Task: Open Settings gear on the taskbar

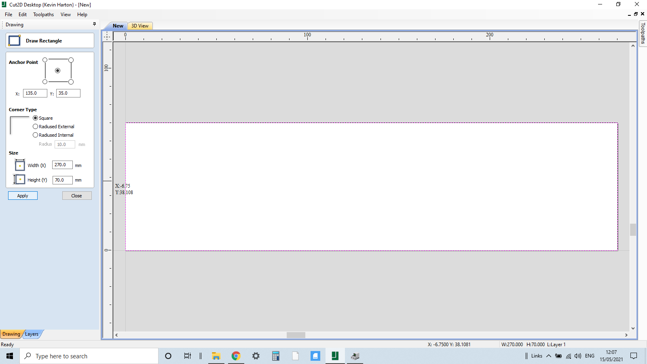Action: (x=256, y=356)
